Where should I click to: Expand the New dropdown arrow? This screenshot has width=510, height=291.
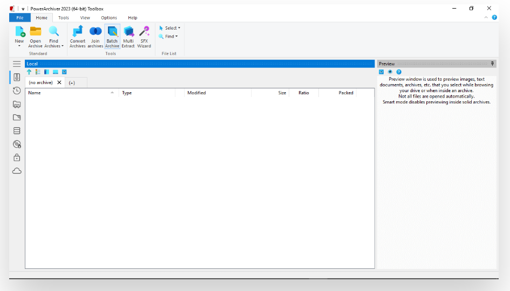(19, 46)
